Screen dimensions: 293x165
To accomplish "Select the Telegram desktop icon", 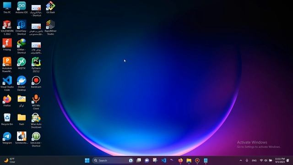I will 7,138.
